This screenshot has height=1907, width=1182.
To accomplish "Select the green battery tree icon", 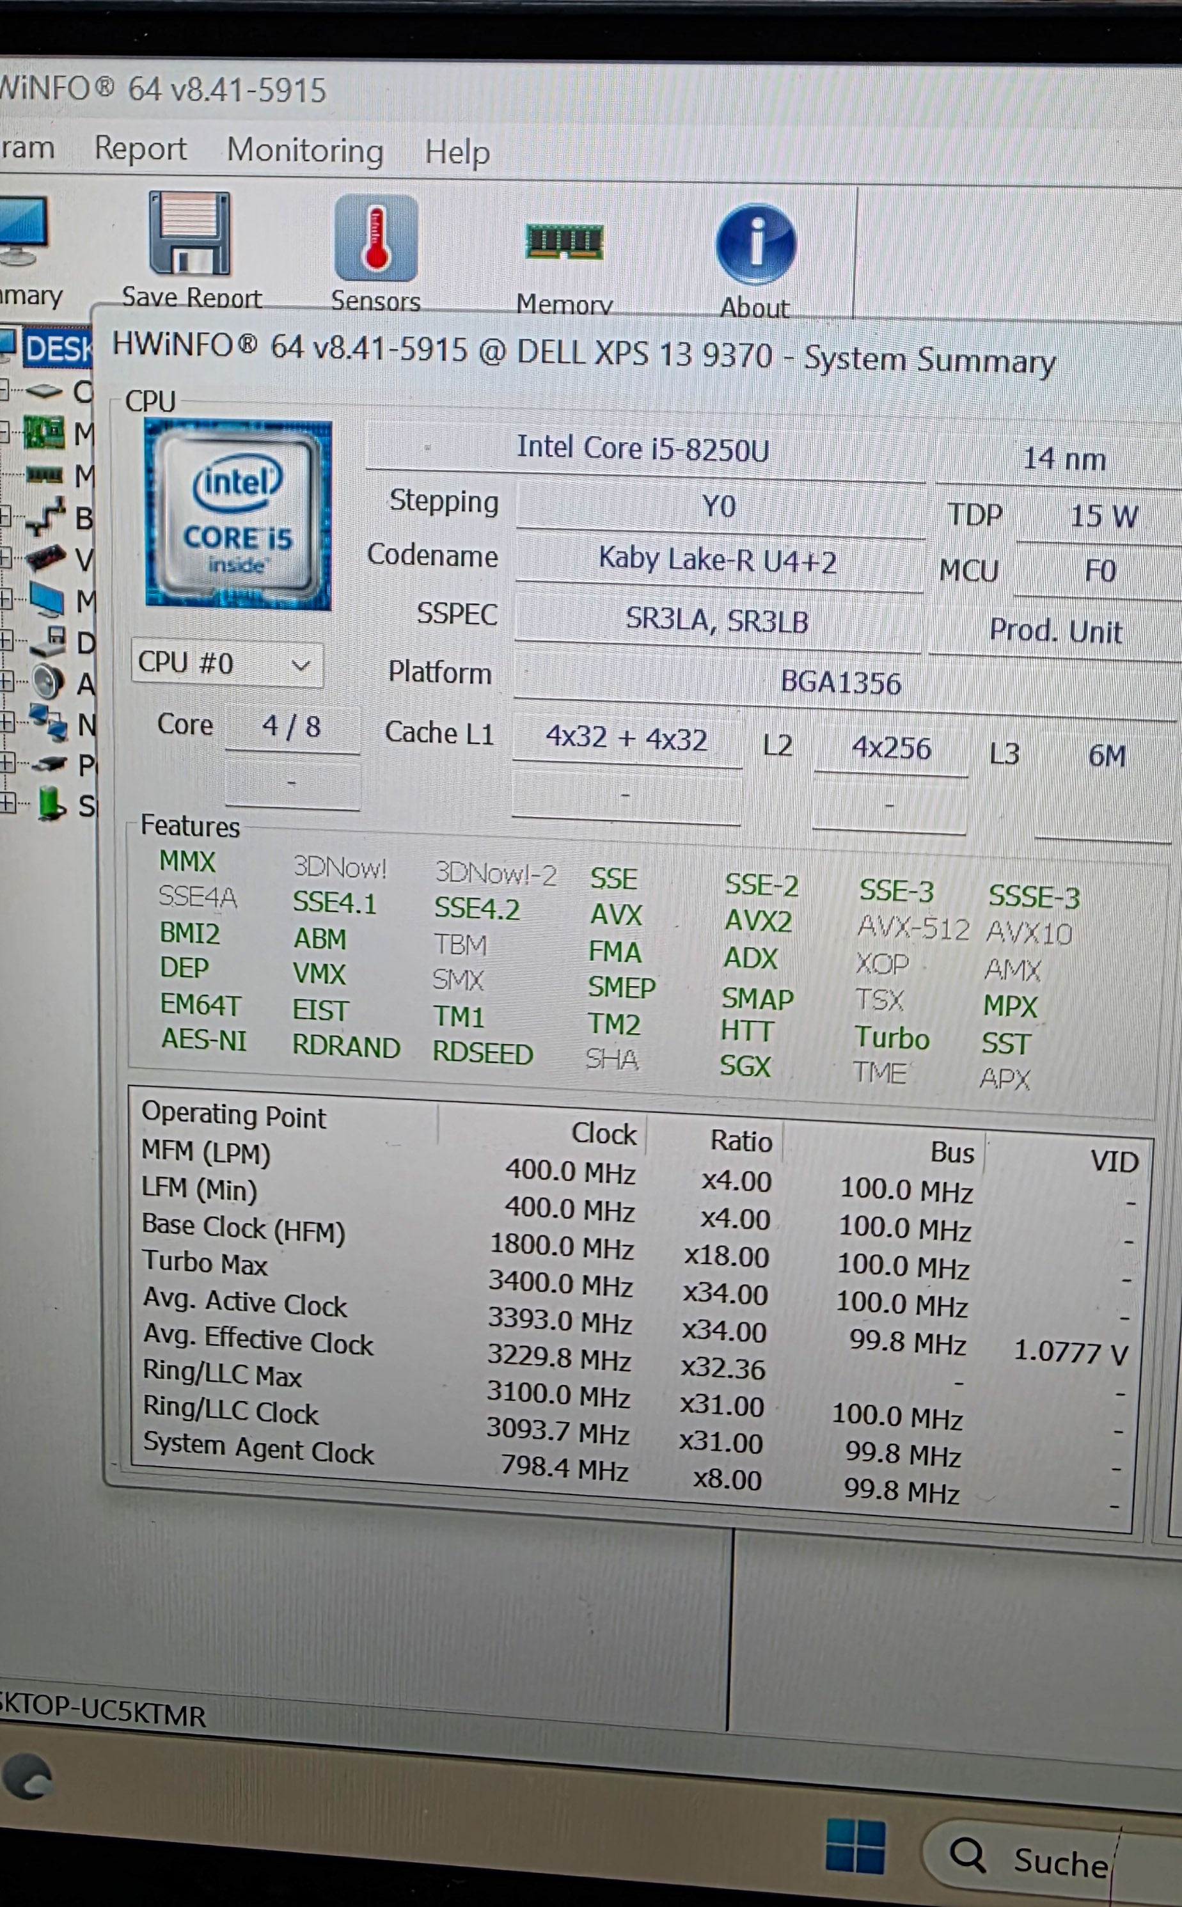I will click(52, 805).
